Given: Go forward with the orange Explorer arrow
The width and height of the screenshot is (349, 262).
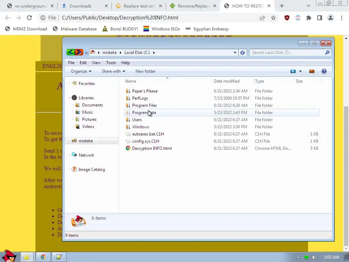Looking at the screenshot, I should (x=79, y=52).
